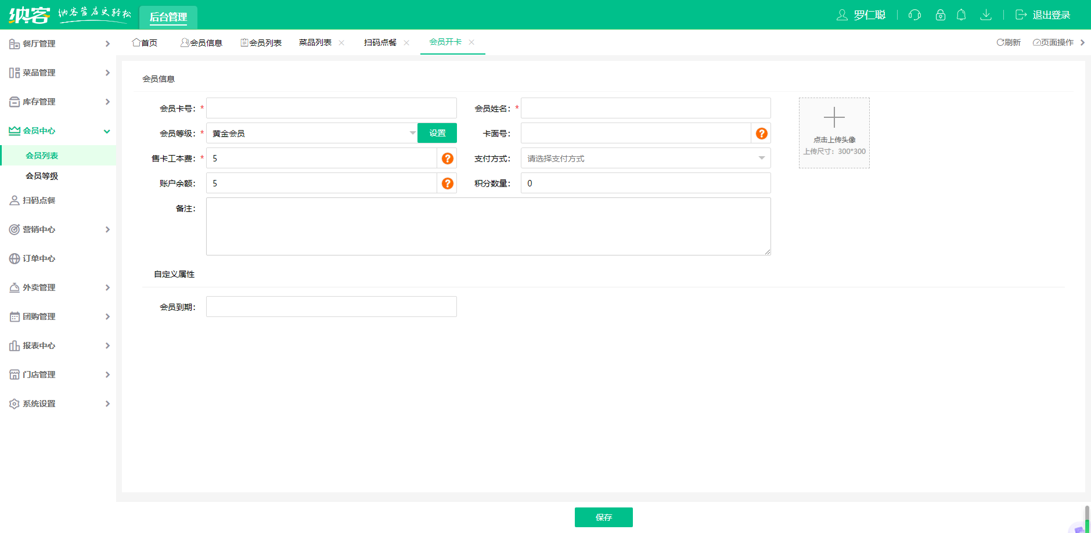1091x533 pixels.
Task: Click help icon beside 账户余额 field
Action: tap(447, 183)
